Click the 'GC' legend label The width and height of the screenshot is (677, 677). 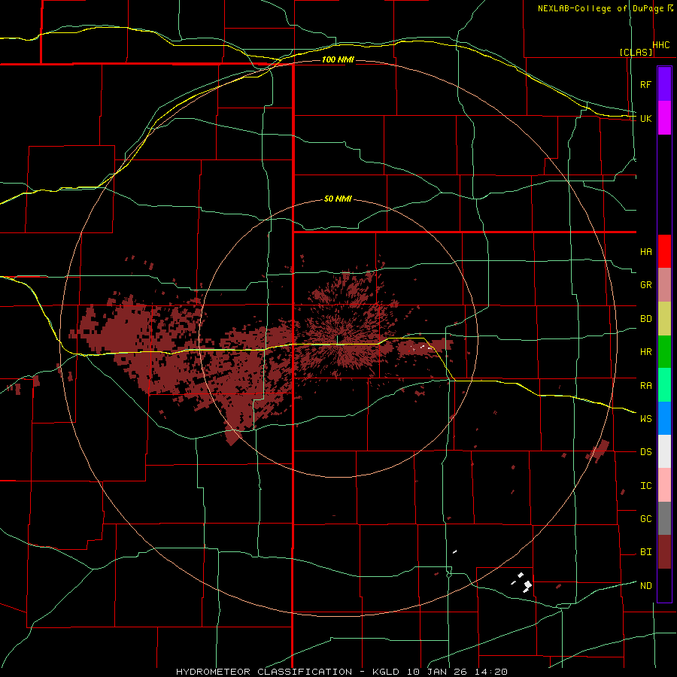pyautogui.click(x=645, y=519)
